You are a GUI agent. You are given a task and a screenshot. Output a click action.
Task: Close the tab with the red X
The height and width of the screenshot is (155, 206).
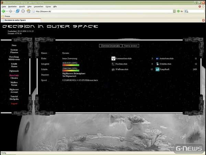[203, 20]
